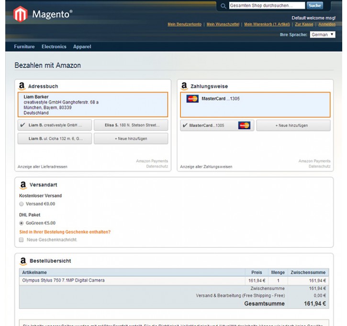Image resolution: width=347 pixels, height=326 pixels.
Task: Click the Suche button
Action: click(314, 6)
